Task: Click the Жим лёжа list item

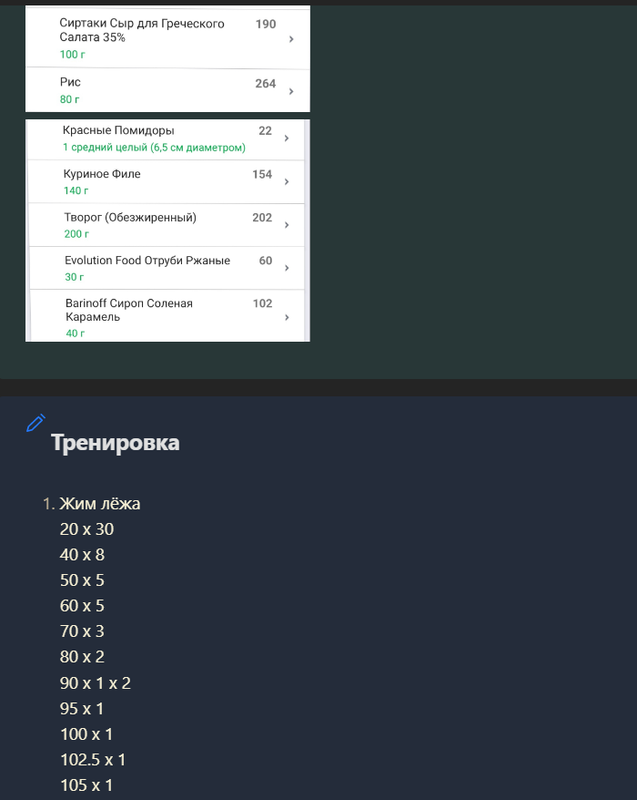Action: (100, 504)
